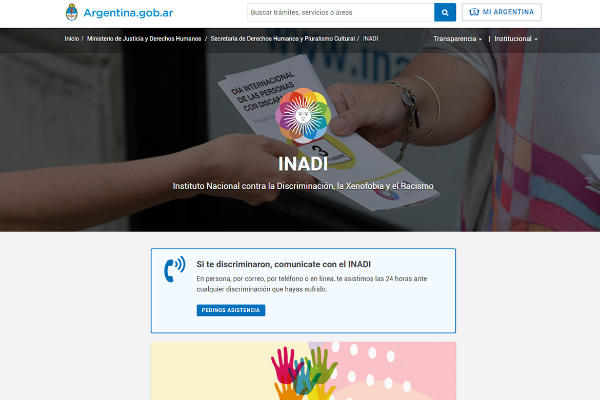The height and width of the screenshot is (400, 600).
Task: Click 'Si te discriminaron, comunicate con el INADI'
Action: pyautogui.click(x=284, y=265)
